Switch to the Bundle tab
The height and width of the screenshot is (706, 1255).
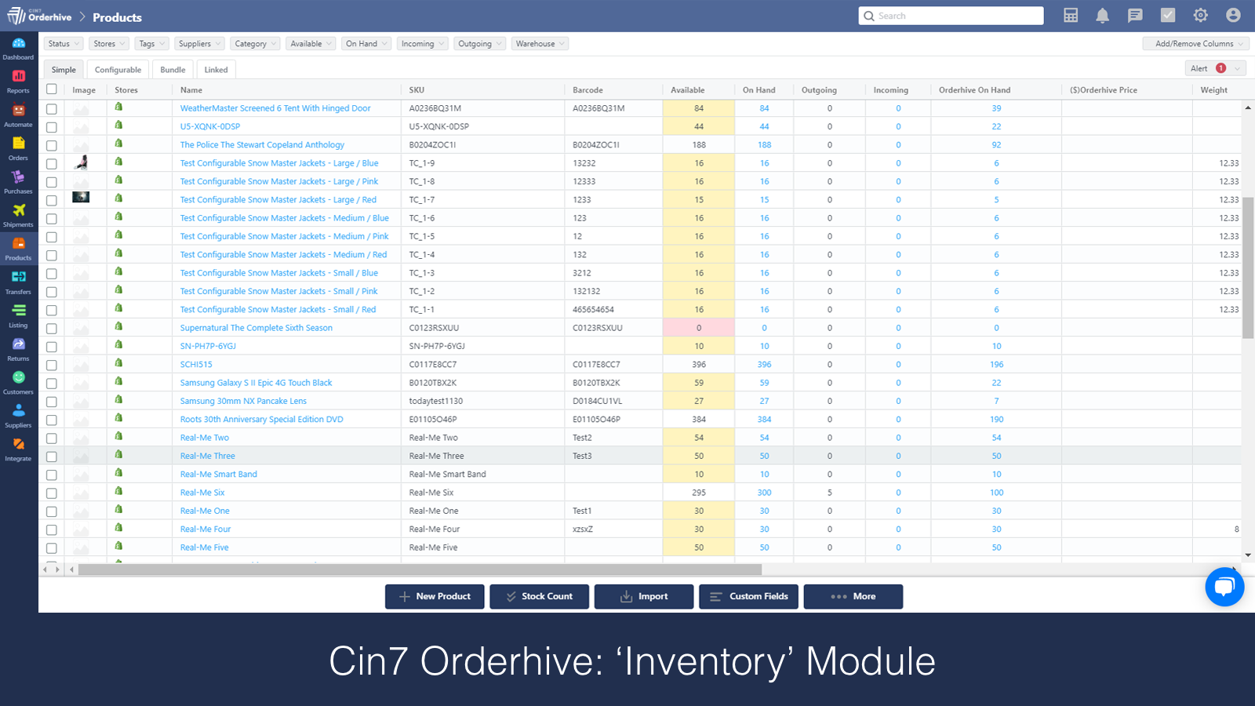click(x=173, y=70)
